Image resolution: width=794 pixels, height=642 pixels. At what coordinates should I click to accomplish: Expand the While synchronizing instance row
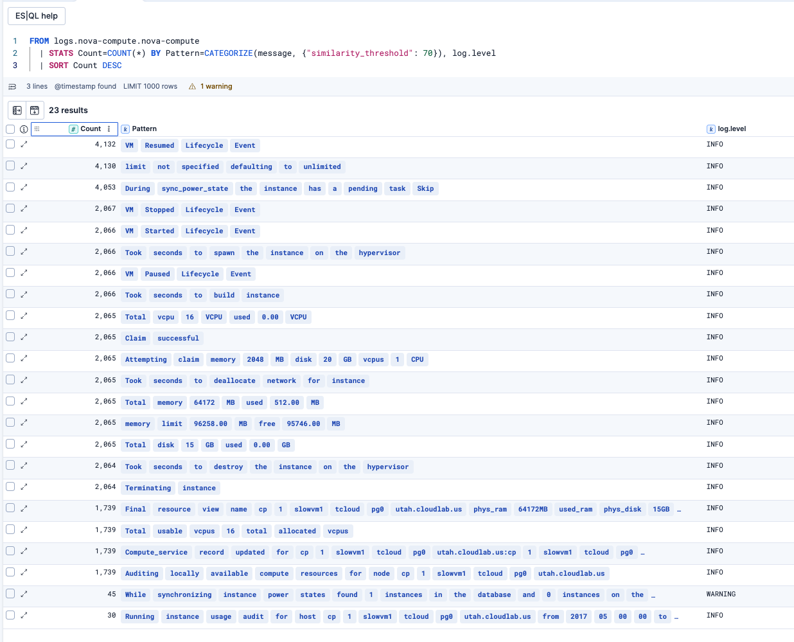(24, 594)
